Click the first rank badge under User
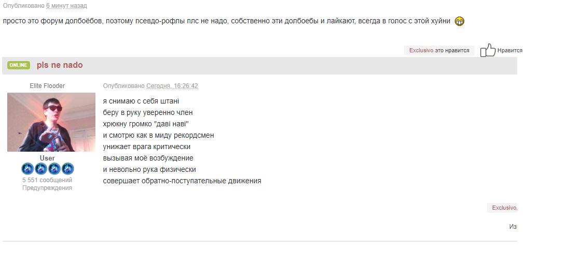 [x=27, y=169]
